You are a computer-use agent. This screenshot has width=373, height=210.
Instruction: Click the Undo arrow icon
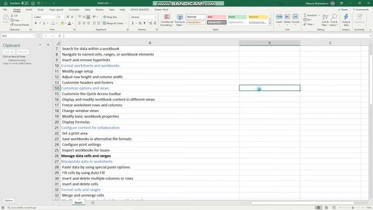tap(38, 3)
